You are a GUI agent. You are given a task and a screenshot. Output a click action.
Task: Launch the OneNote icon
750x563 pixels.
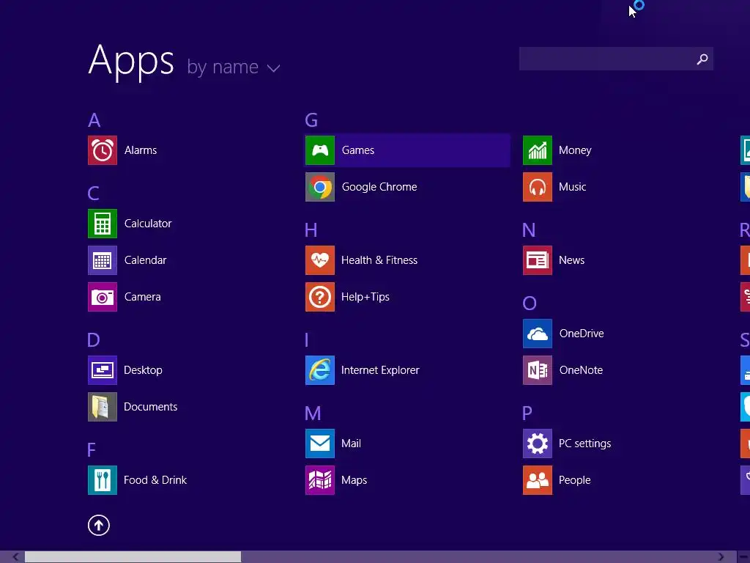click(x=538, y=370)
